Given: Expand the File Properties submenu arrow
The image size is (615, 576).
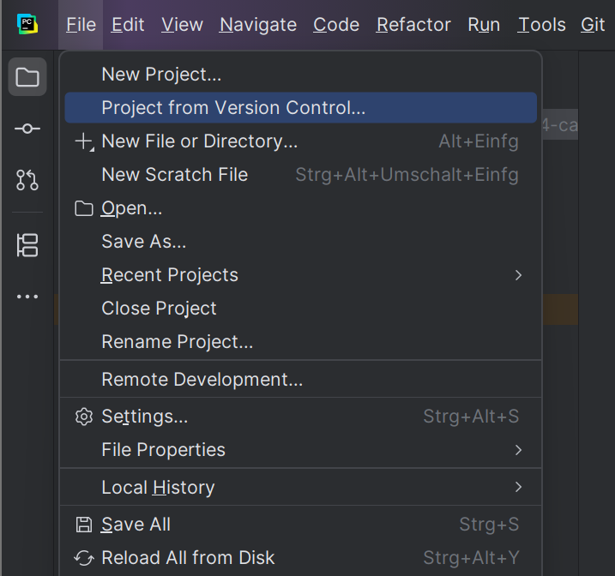Looking at the screenshot, I should 518,450.
